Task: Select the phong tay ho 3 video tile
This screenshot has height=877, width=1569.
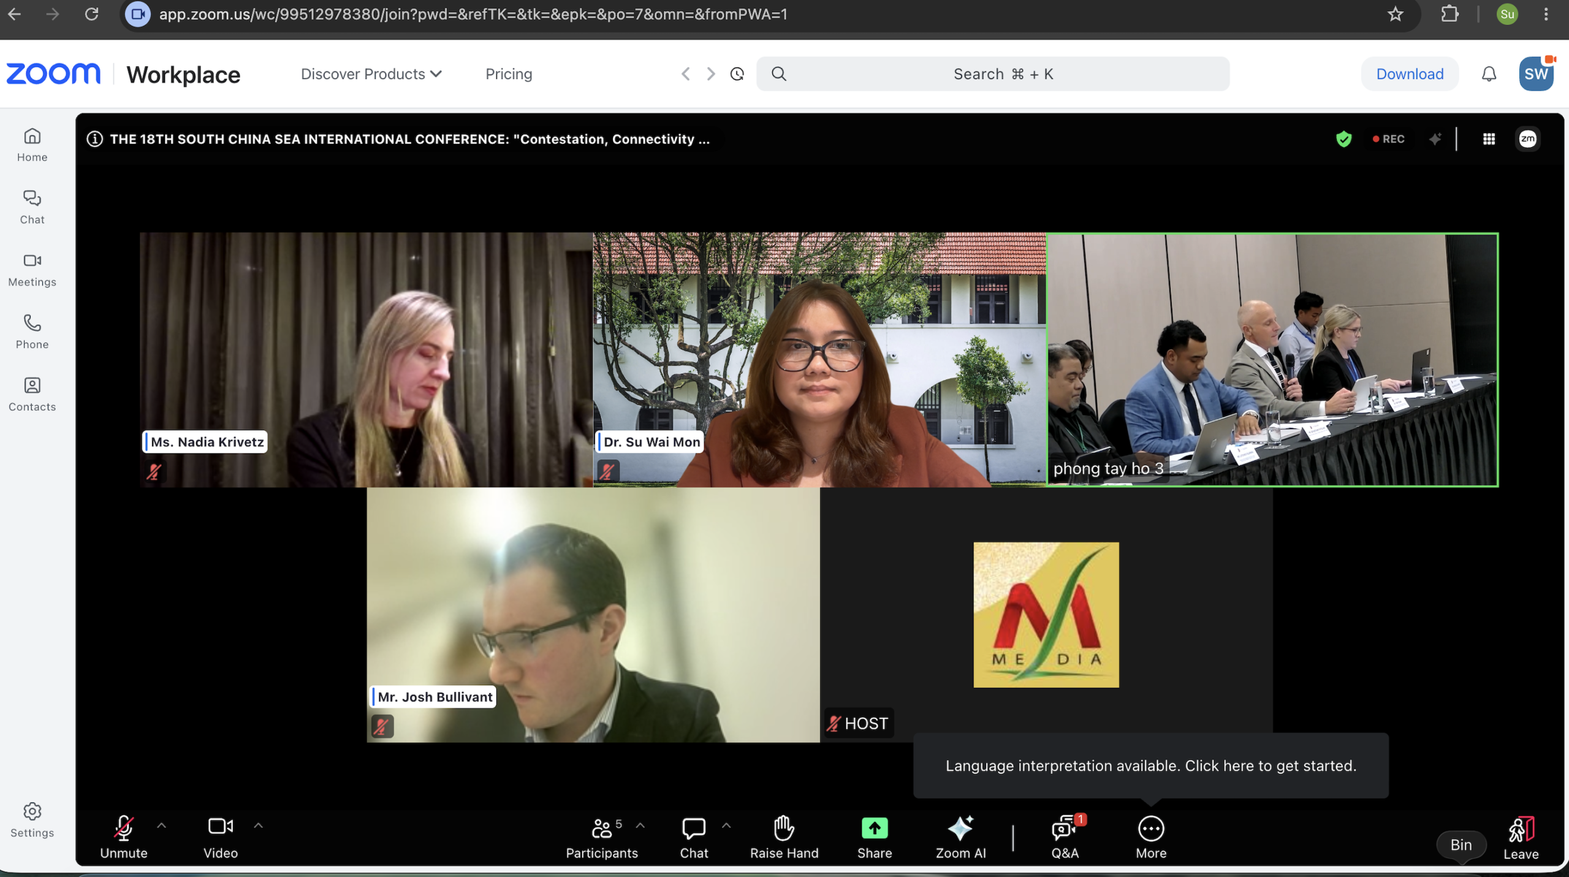Action: click(1272, 360)
